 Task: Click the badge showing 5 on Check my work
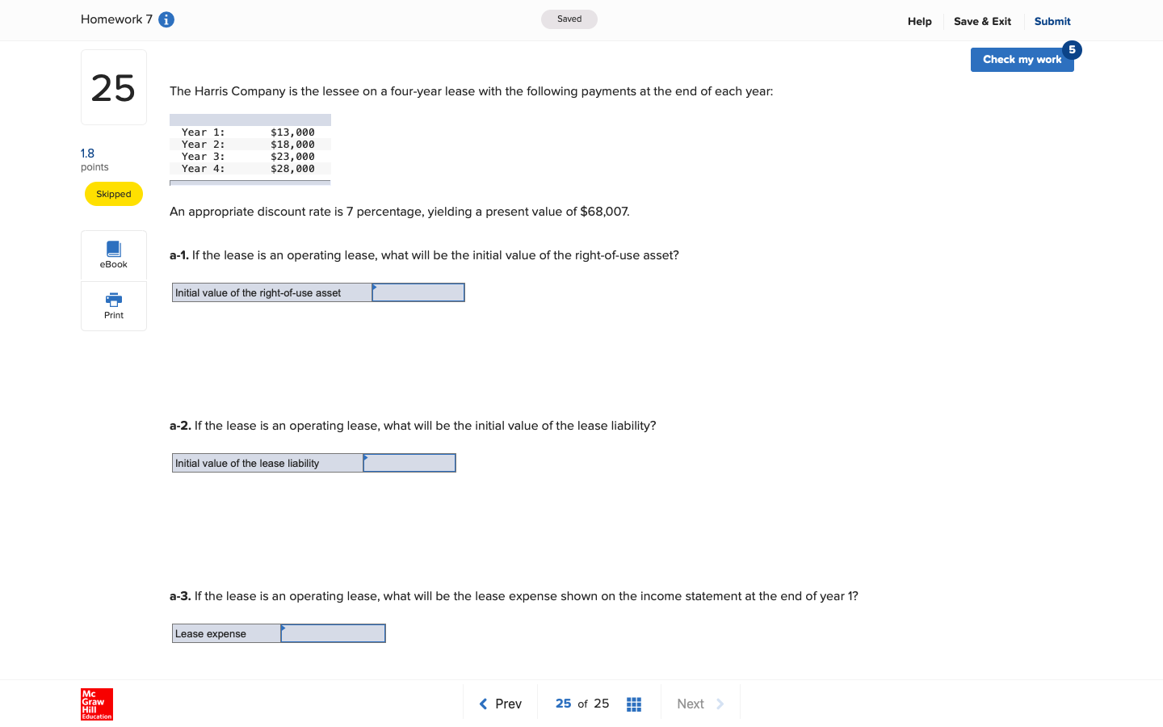[1072, 49]
